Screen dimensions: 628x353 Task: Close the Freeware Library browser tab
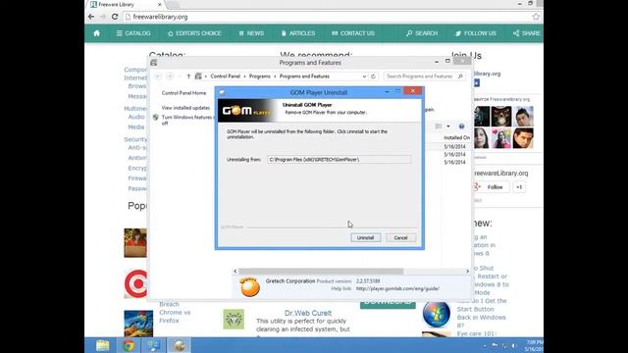pos(160,4)
